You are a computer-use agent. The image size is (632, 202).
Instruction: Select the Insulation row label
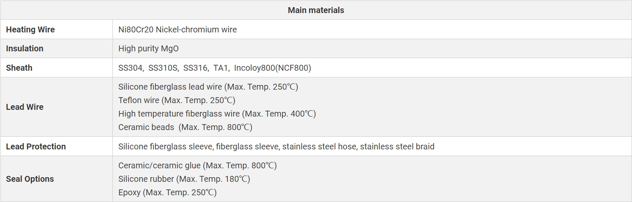[x=24, y=48]
